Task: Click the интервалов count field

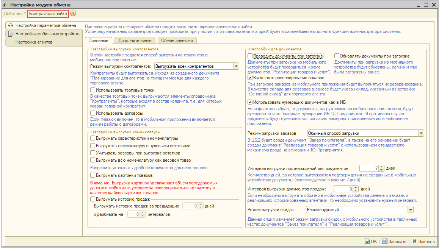Action: 133,214
